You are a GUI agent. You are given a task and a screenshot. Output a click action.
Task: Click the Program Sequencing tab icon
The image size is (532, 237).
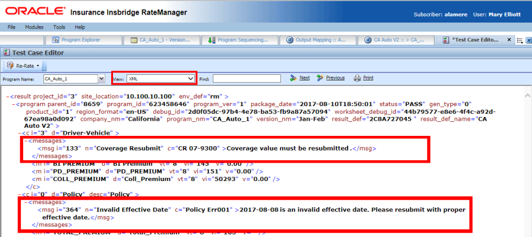click(211, 40)
